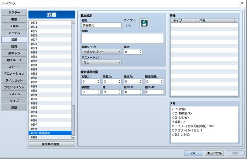Screen dimensions: 247x159
Task: Click weapon list scroll up arrow
Action: pyautogui.click(x=73, y=22)
